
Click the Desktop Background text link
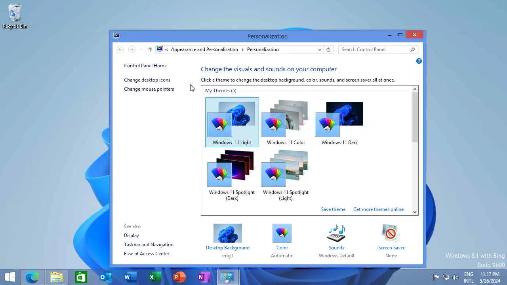tap(228, 248)
